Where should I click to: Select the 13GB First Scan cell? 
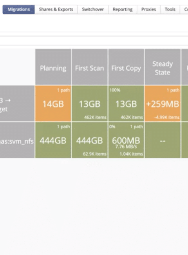point(90,104)
